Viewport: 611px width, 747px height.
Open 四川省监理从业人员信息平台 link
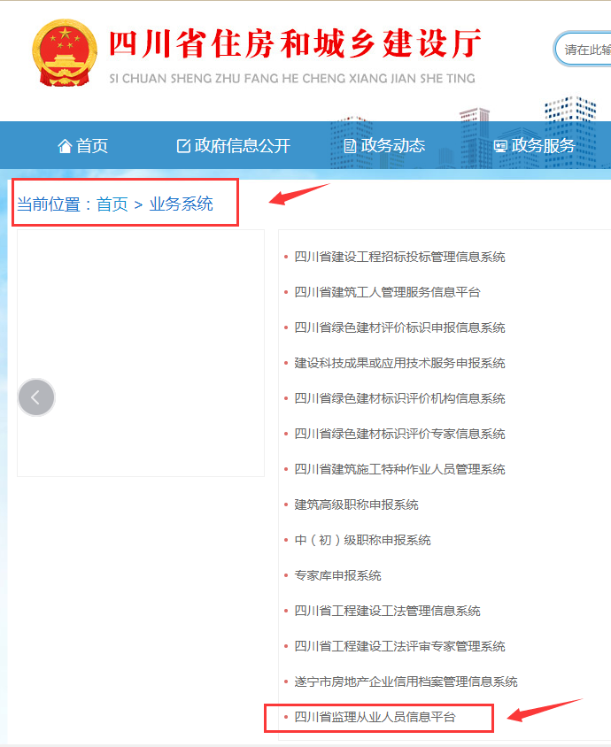pyautogui.click(x=375, y=717)
